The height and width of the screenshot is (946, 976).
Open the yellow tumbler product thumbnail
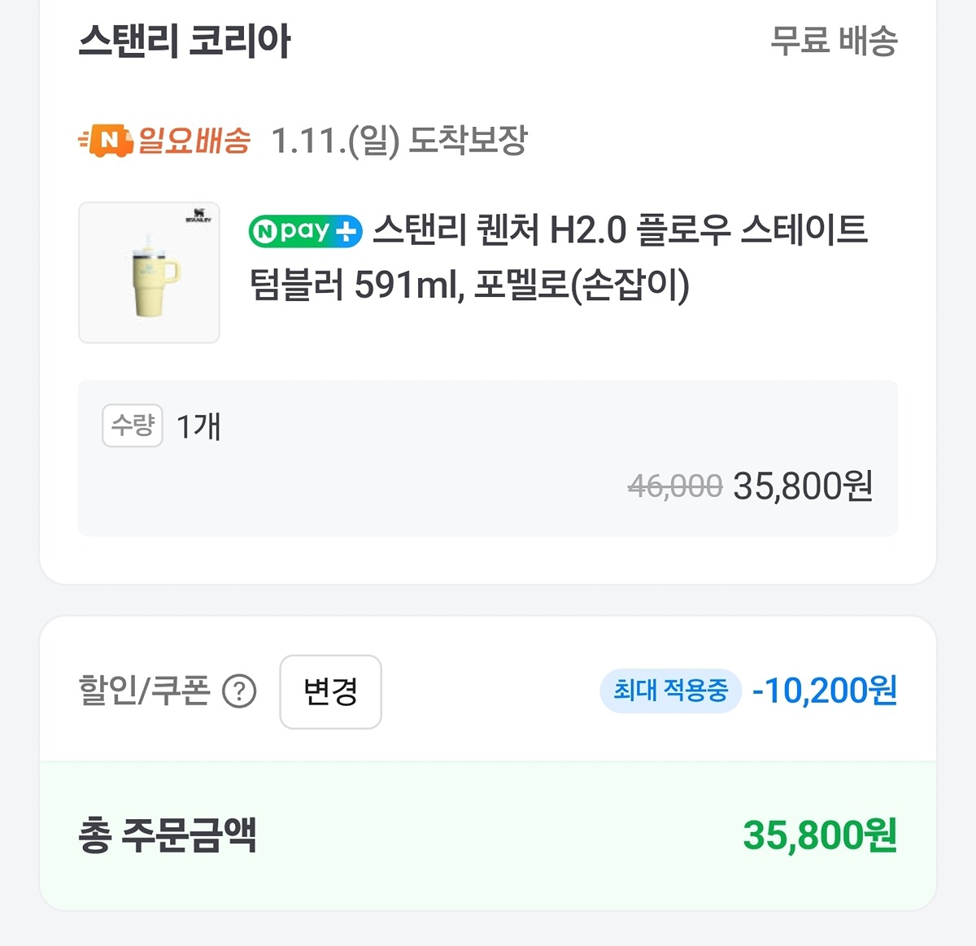tap(149, 272)
